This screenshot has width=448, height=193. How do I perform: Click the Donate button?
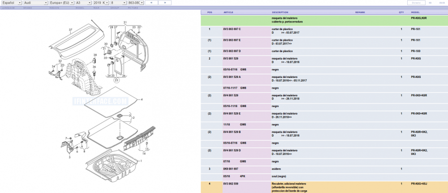pyautogui.click(x=416, y=3)
